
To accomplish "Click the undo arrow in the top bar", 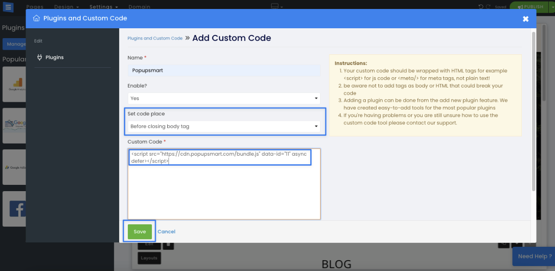I will [x=481, y=7].
